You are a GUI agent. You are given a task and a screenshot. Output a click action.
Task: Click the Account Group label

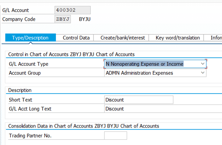point(25,73)
